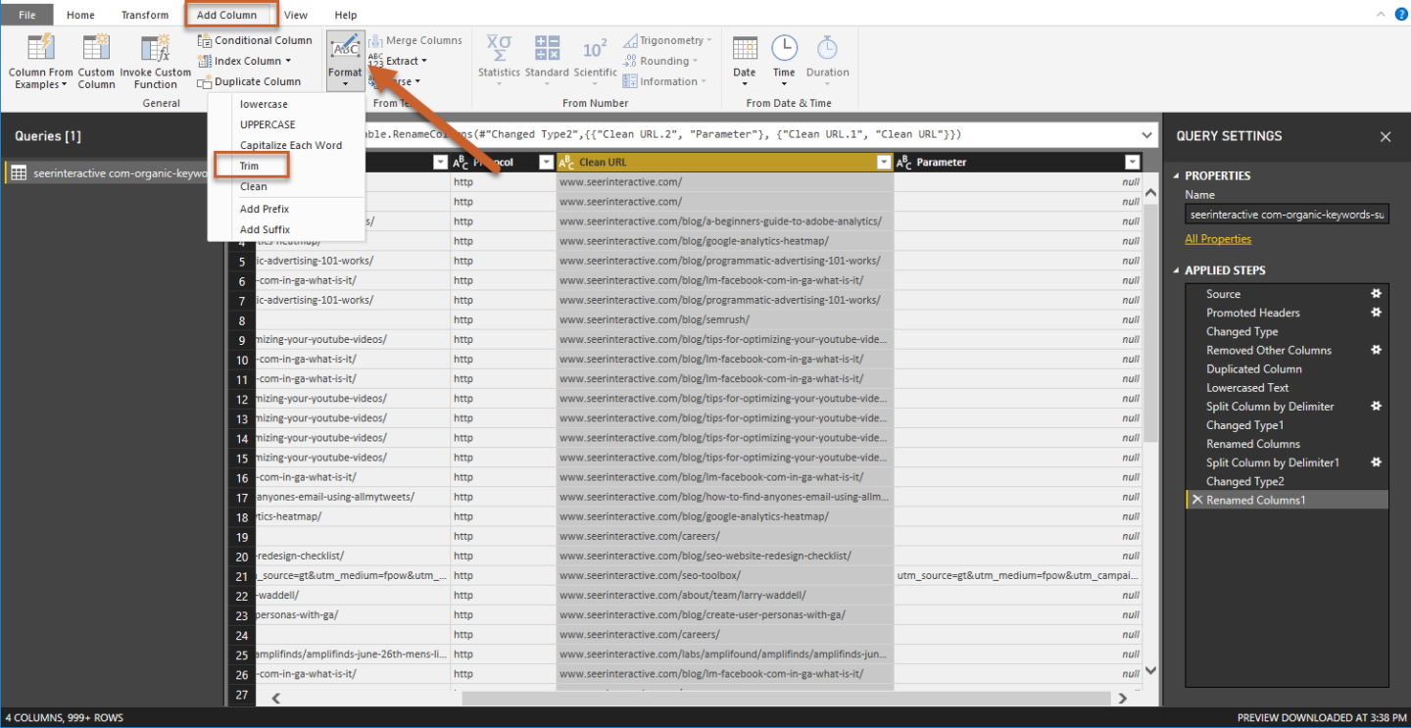1411x728 pixels.
Task: Click the query Name input field
Action: (x=1286, y=215)
